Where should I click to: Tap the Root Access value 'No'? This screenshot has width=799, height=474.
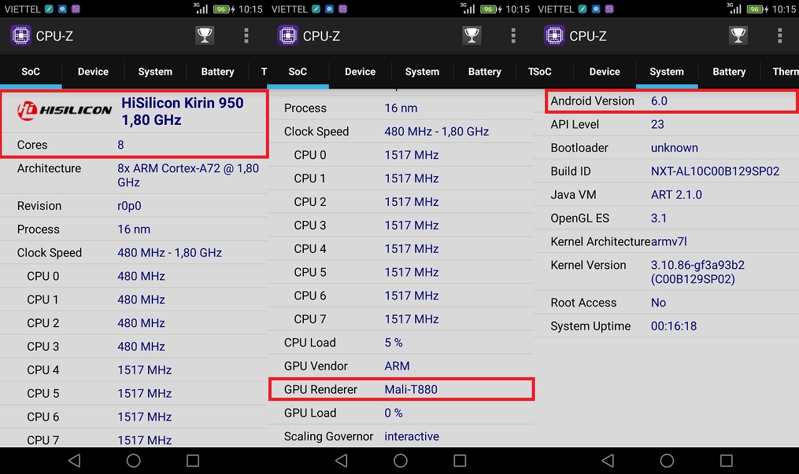click(659, 303)
